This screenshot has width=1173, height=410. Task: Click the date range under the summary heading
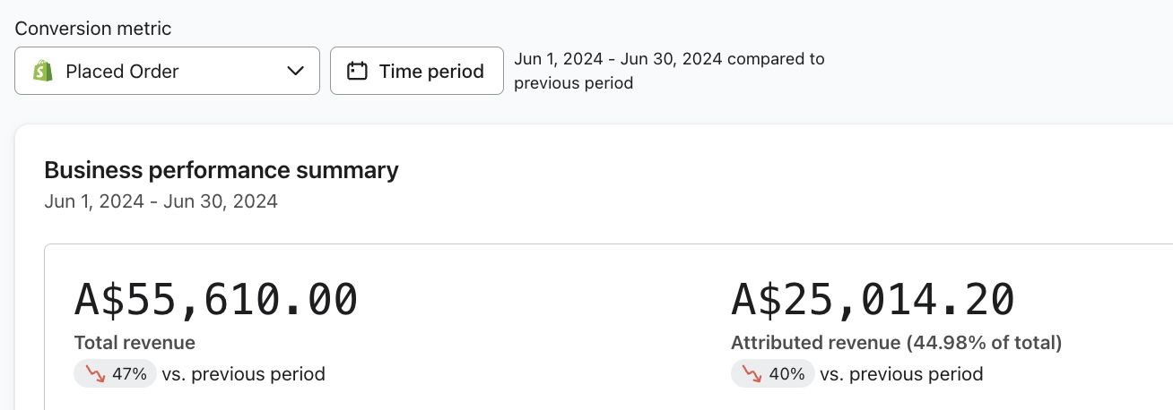coord(161,201)
